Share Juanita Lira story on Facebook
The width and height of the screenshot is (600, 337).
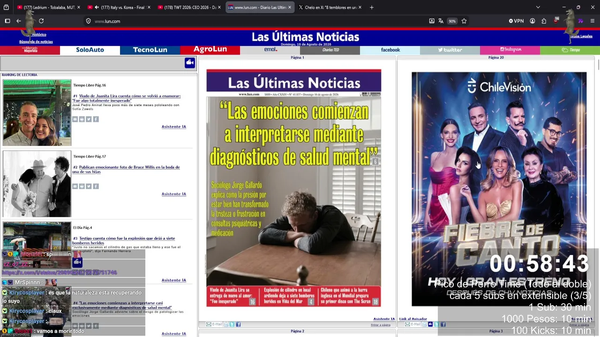[96, 119]
